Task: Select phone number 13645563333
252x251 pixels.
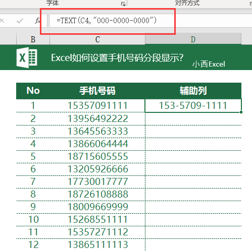Action: coord(97,131)
